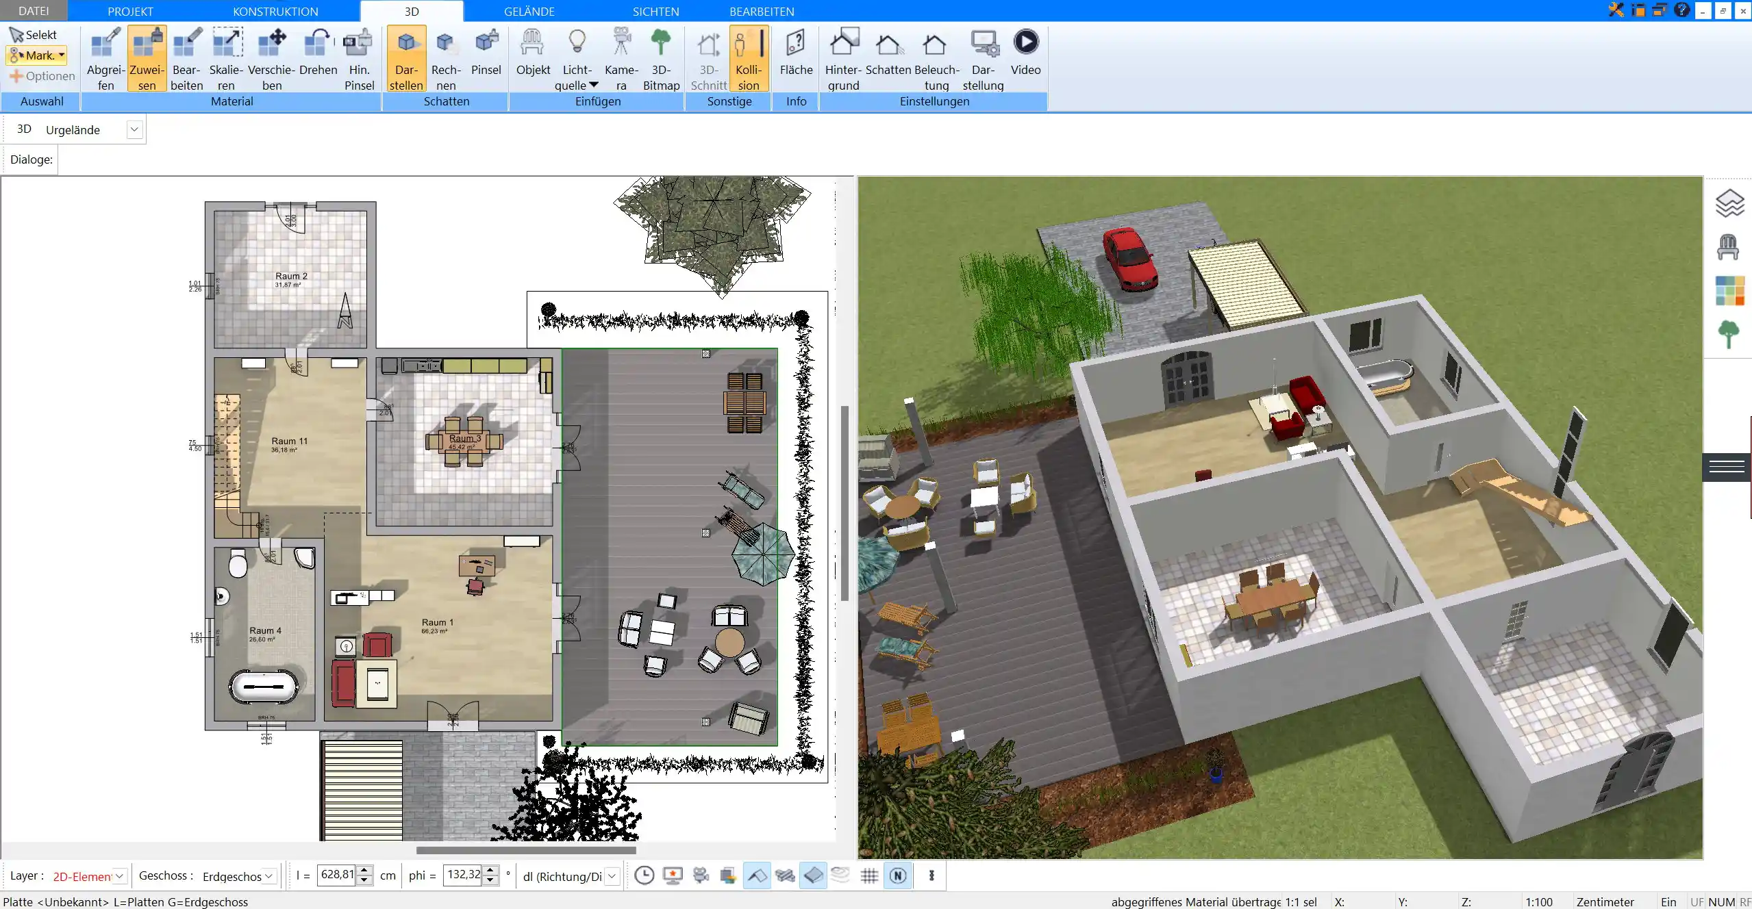Screen dimensions: 1752x909
Task: Open the Hin. Pinsel tool
Action: 359,59
